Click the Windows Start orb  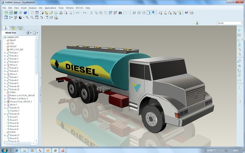tap(4, 150)
